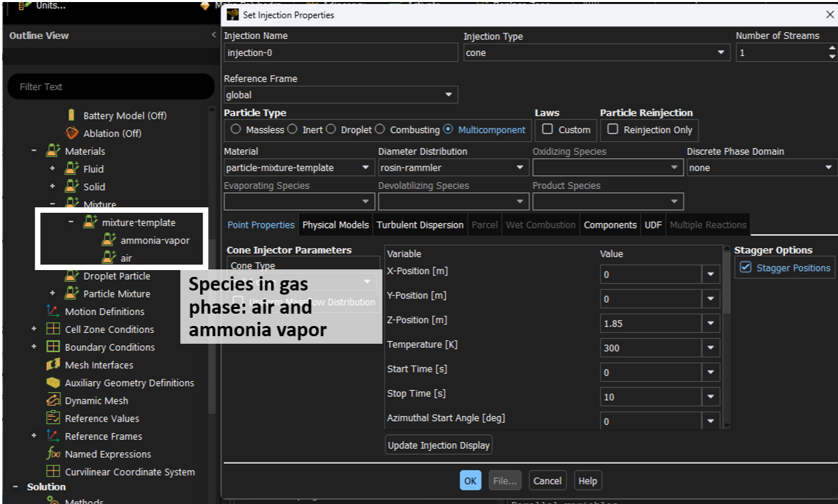Click the Auxiliary Geometry Definitions icon
Screen dimensions: 838x504
pos(53,383)
